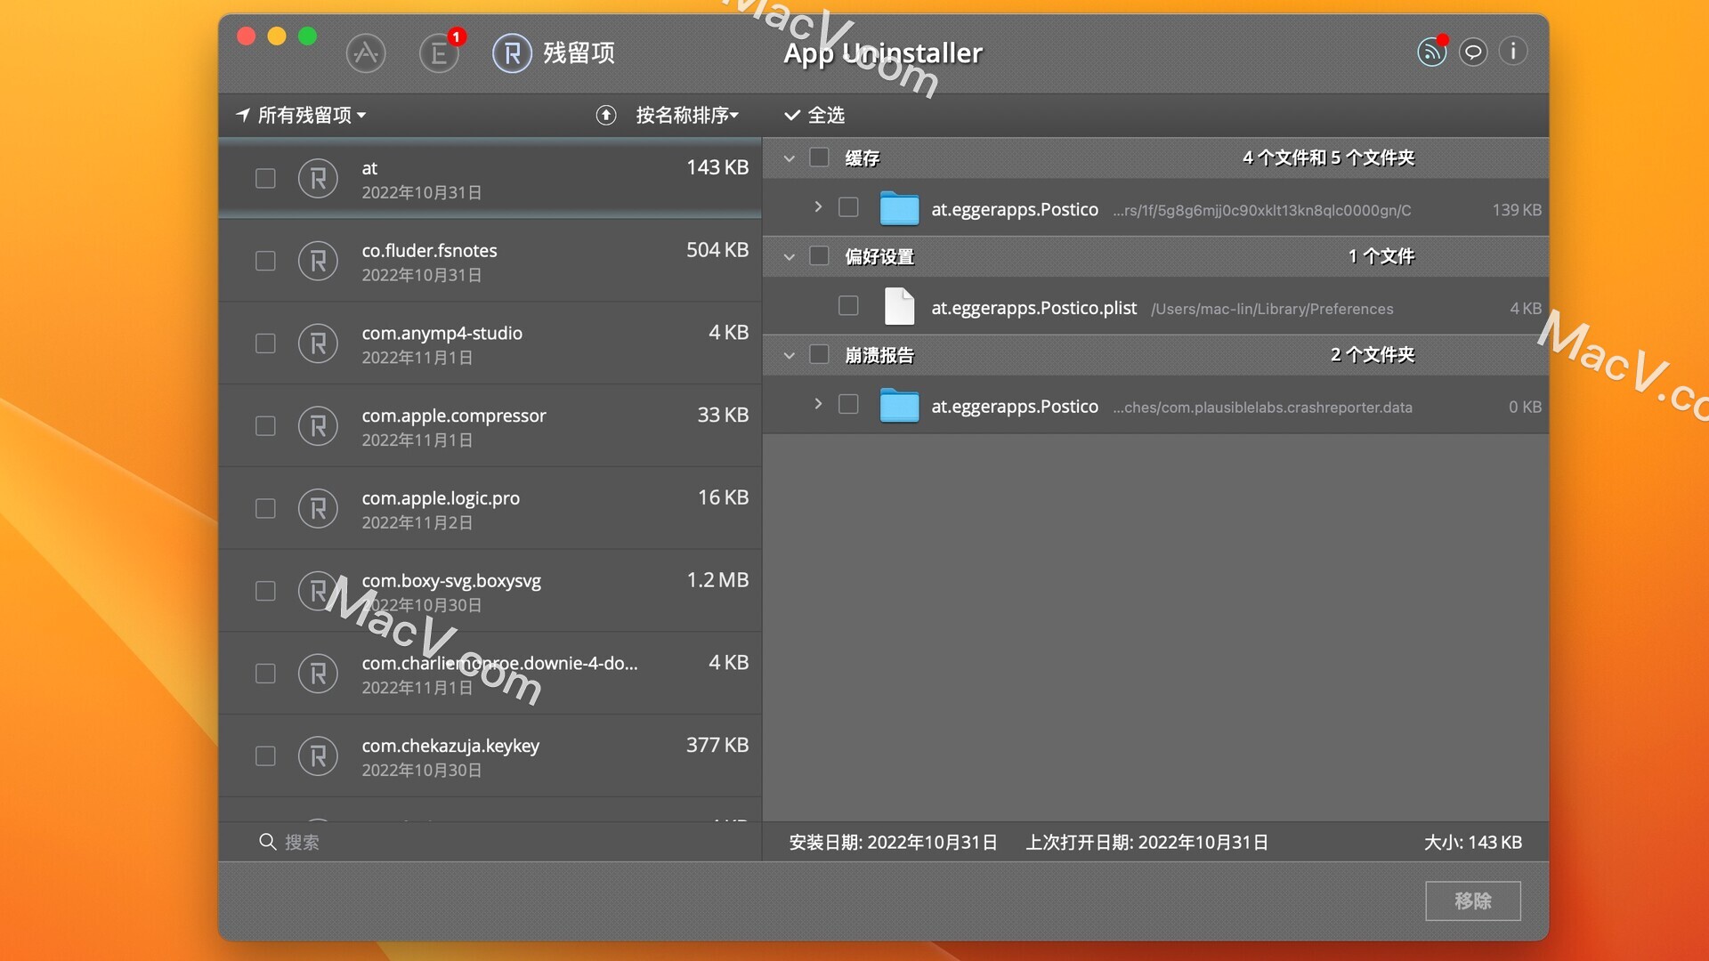Image resolution: width=1709 pixels, height=961 pixels.
Task: Check the box for com.boxy-svg.boxysvg
Action: (265, 592)
